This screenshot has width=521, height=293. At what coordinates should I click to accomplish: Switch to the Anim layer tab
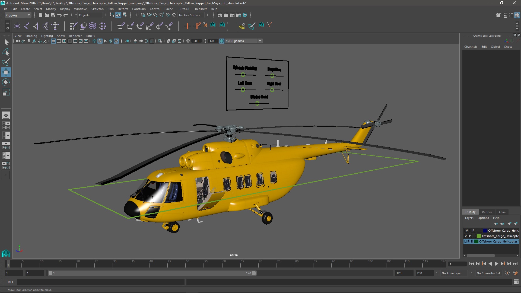(x=502, y=212)
